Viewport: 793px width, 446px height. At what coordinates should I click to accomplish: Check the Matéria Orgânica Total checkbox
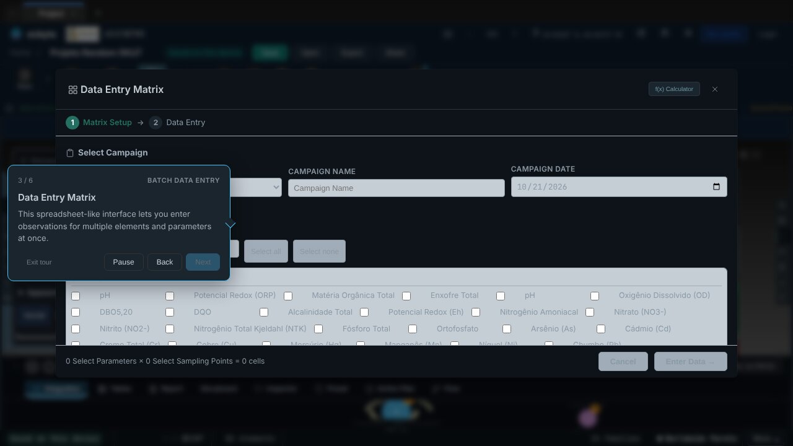(x=288, y=296)
